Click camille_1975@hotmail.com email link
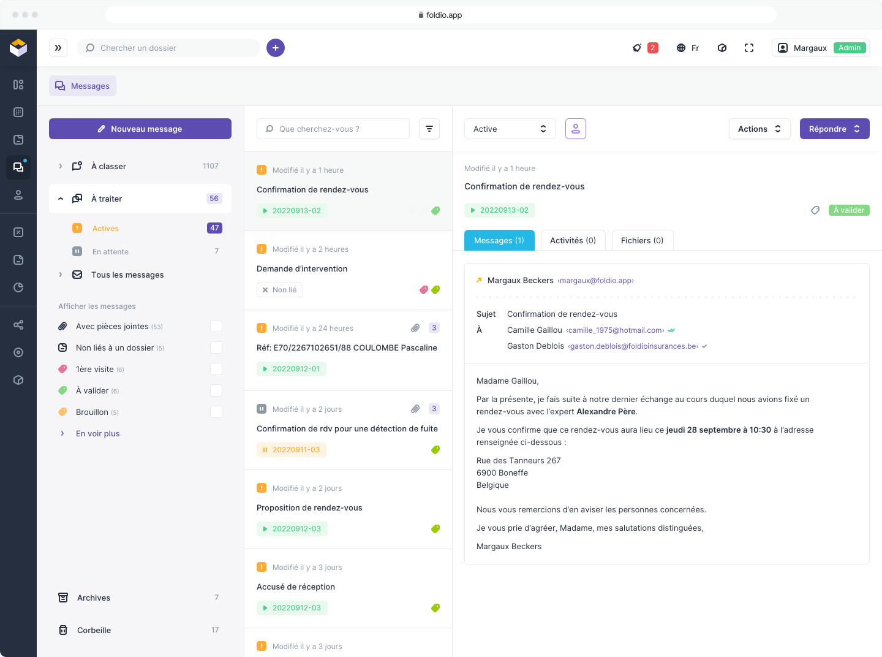Screen dimensions: 882x657 click(x=615, y=330)
